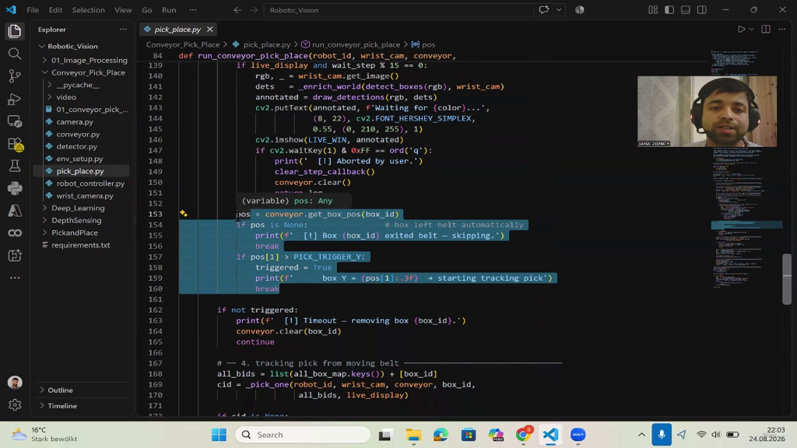Open the Manage settings gear
The height and width of the screenshot is (448, 797).
15,404
